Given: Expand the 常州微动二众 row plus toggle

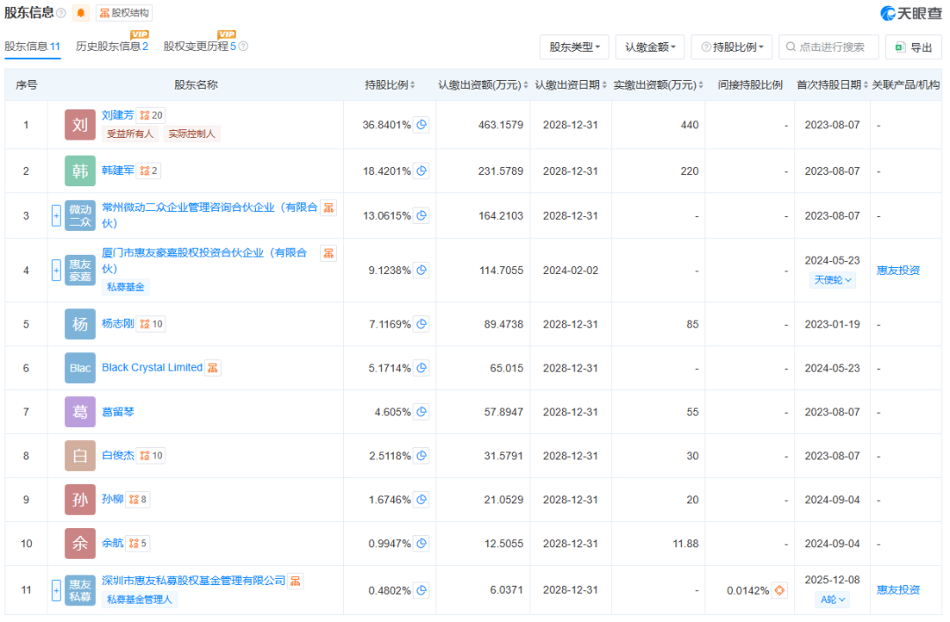Looking at the screenshot, I should tap(55, 215).
